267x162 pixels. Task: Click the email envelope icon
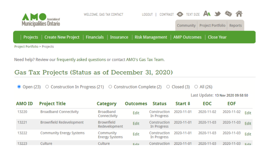[x=228, y=14]
